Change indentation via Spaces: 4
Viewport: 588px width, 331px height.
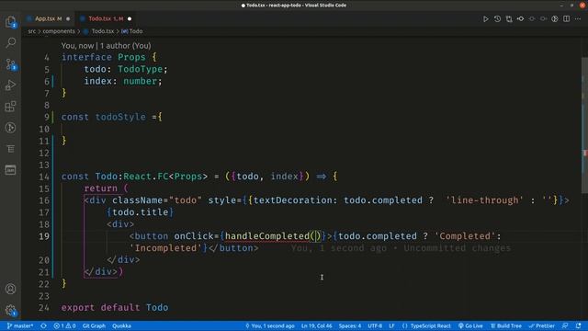[349, 325]
